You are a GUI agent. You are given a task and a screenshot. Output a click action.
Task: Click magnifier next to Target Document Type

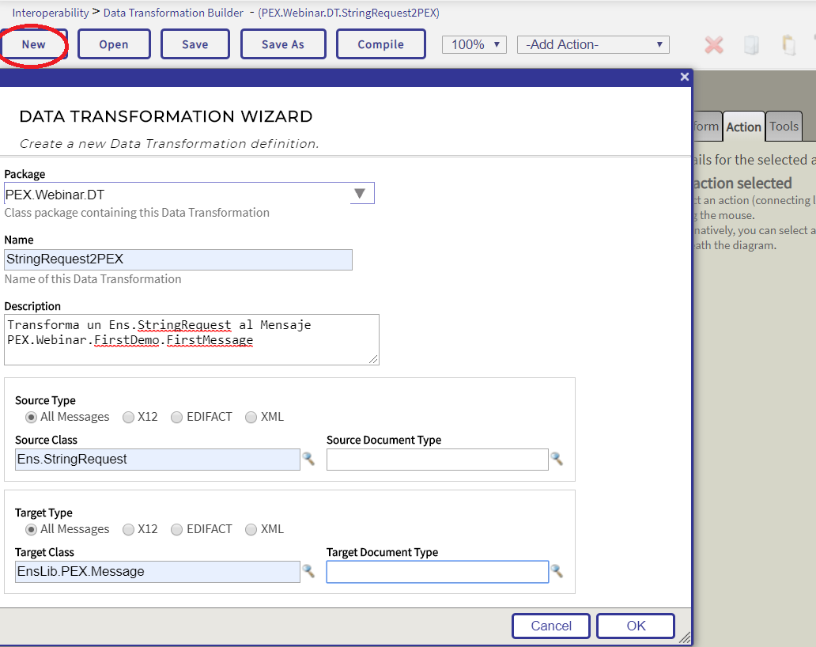(x=557, y=571)
